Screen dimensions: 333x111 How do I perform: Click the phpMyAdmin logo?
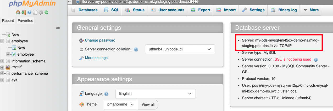tap(32, 3)
